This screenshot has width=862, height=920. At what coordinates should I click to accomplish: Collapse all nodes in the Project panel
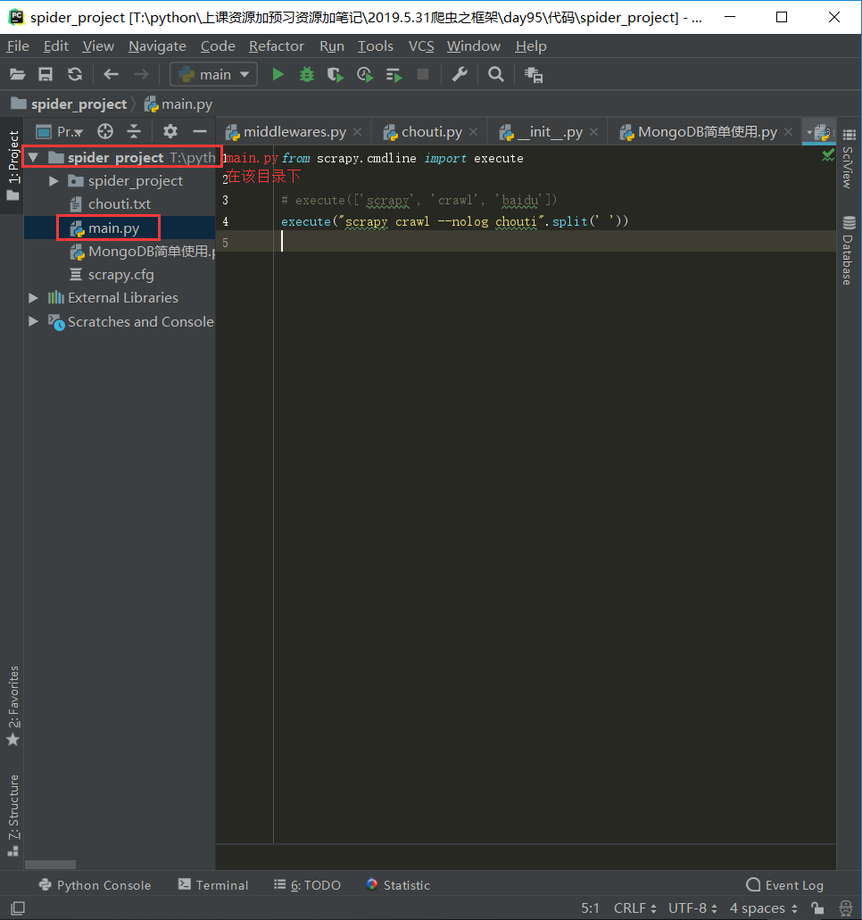(134, 131)
